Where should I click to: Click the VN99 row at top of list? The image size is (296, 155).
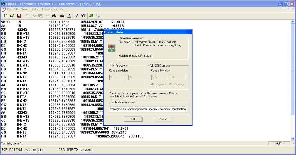coord(63,22)
